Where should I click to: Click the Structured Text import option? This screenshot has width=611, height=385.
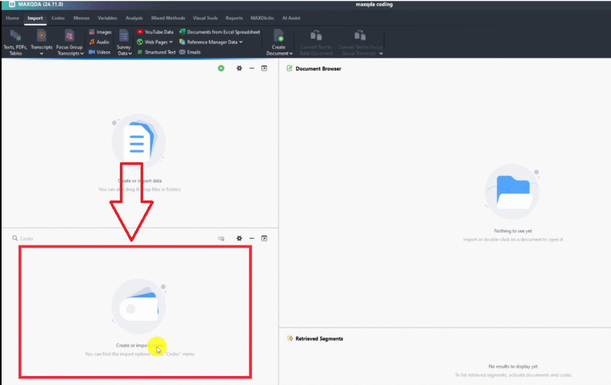(x=156, y=52)
